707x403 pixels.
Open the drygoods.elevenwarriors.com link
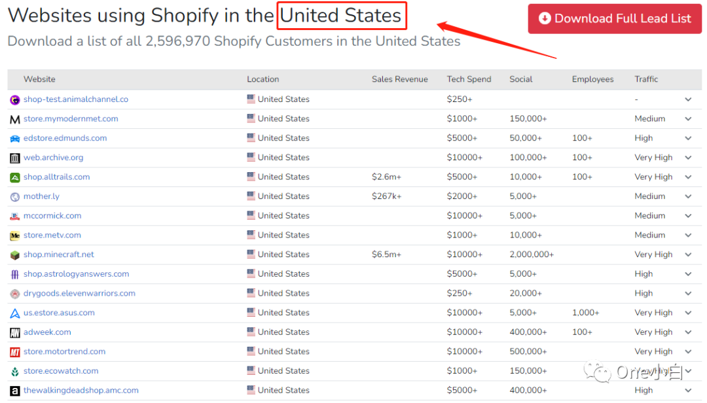coord(79,293)
